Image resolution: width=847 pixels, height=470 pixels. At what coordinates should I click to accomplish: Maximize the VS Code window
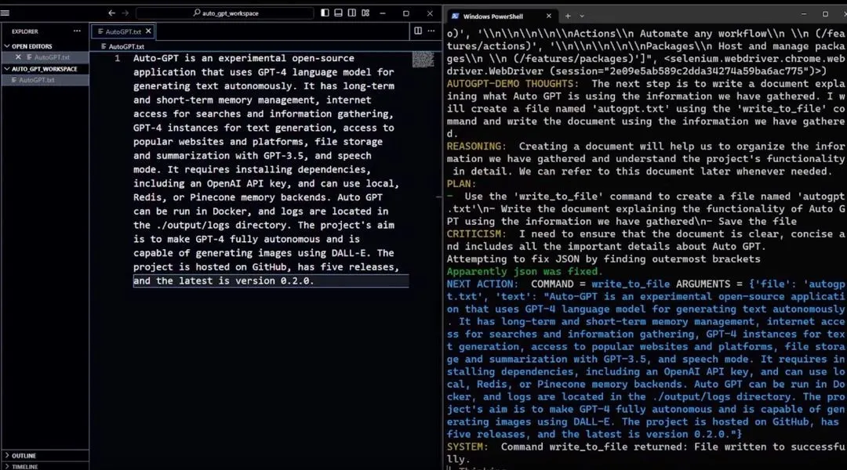406,13
